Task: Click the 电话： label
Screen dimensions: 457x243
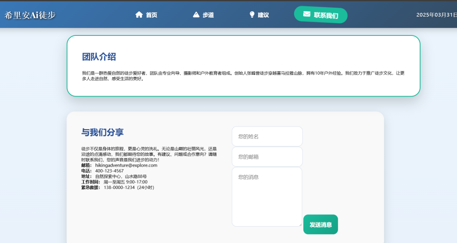Action: tap(87, 171)
